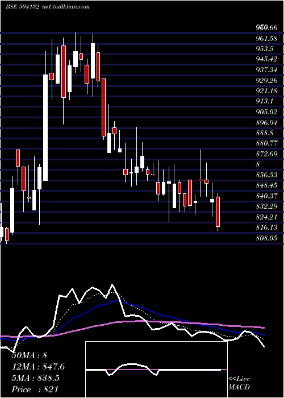Pick the 921.18 price axis value

pyautogui.click(x=266, y=90)
